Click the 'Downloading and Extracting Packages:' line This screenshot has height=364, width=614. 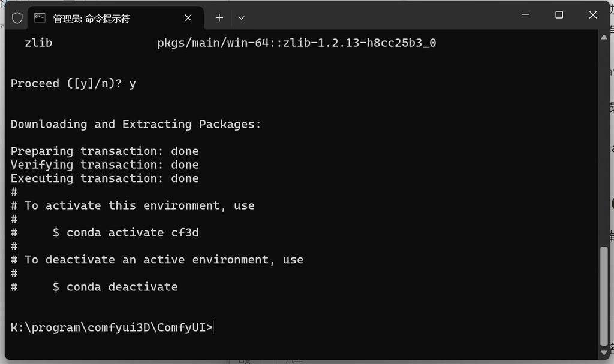pyautogui.click(x=136, y=124)
